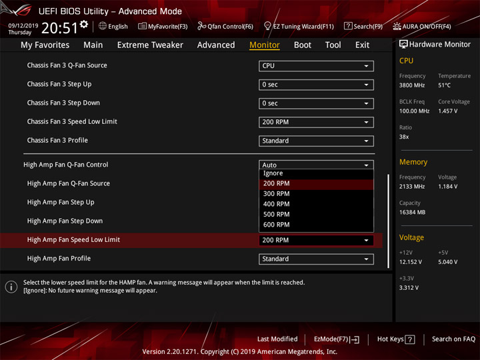Click the CPU temperature value 51°C

(444, 85)
